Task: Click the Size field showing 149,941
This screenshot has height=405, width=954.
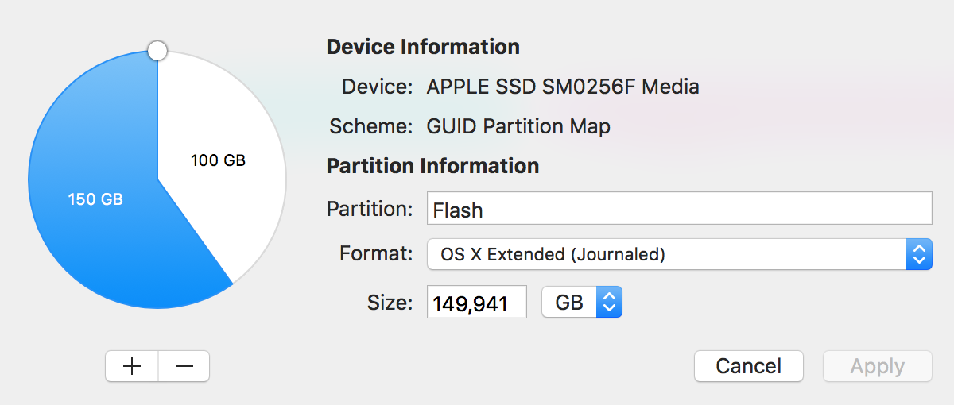Action: coord(477,302)
